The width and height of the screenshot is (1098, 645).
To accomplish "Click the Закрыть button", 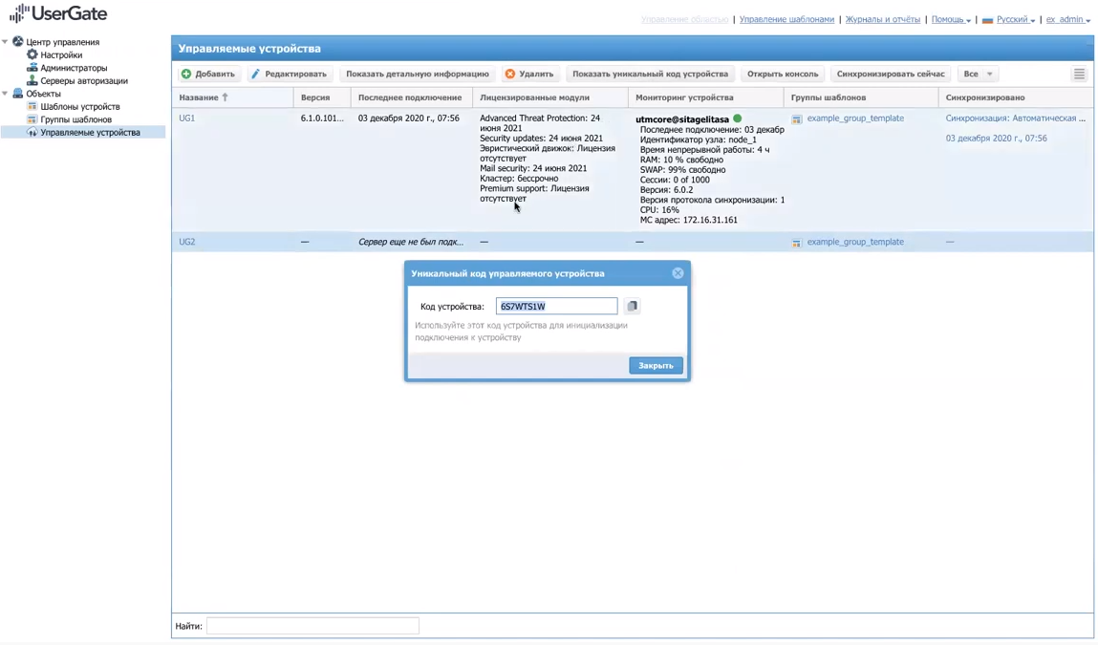I will [x=656, y=365].
